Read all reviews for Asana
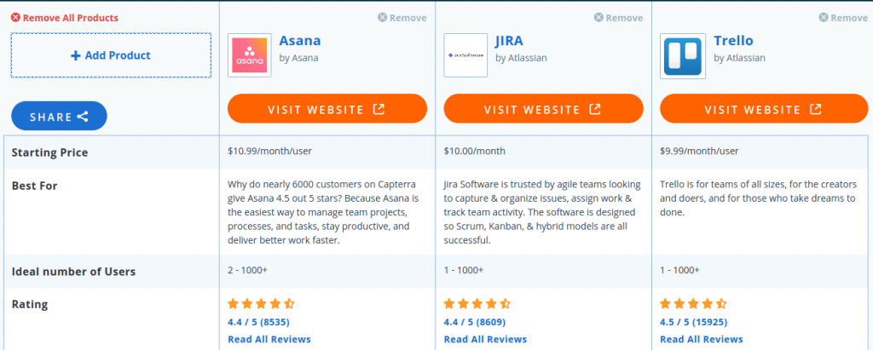 point(269,339)
